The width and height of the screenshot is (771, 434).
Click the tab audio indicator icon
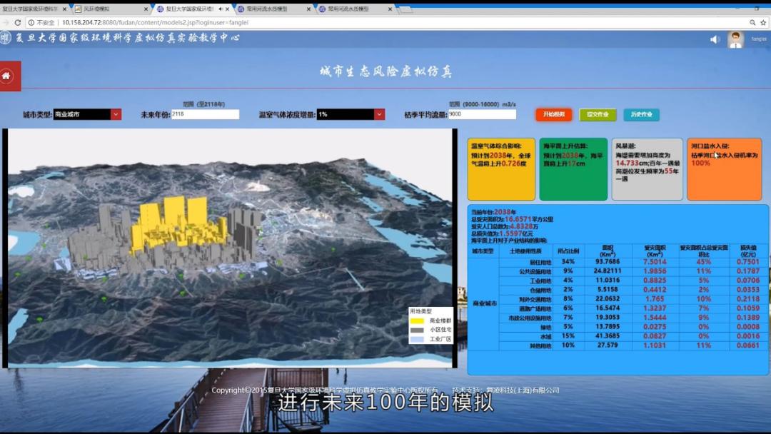pyautogui.click(x=220, y=9)
